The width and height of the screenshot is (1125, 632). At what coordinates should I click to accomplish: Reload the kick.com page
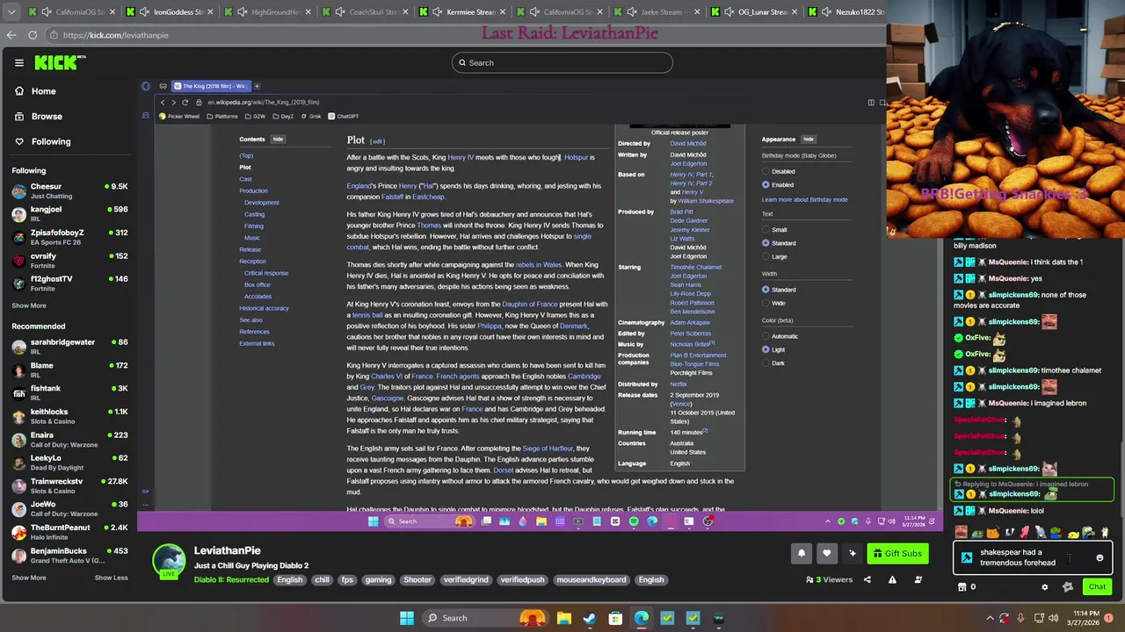[33, 35]
